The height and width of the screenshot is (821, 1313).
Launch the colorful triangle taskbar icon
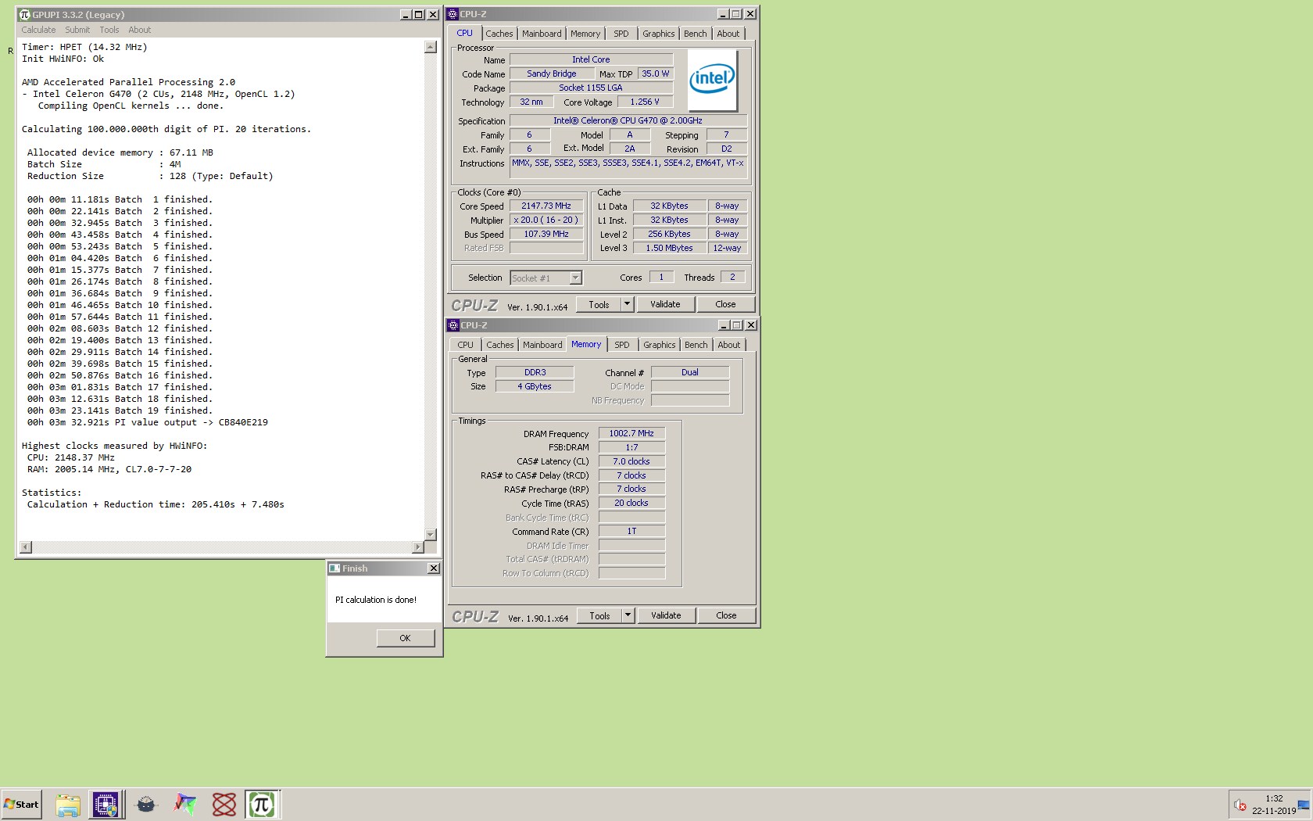pos(185,805)
